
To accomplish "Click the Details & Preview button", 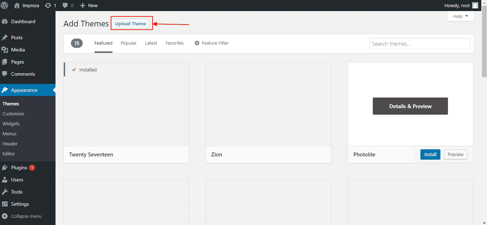I will pos(410,106).
